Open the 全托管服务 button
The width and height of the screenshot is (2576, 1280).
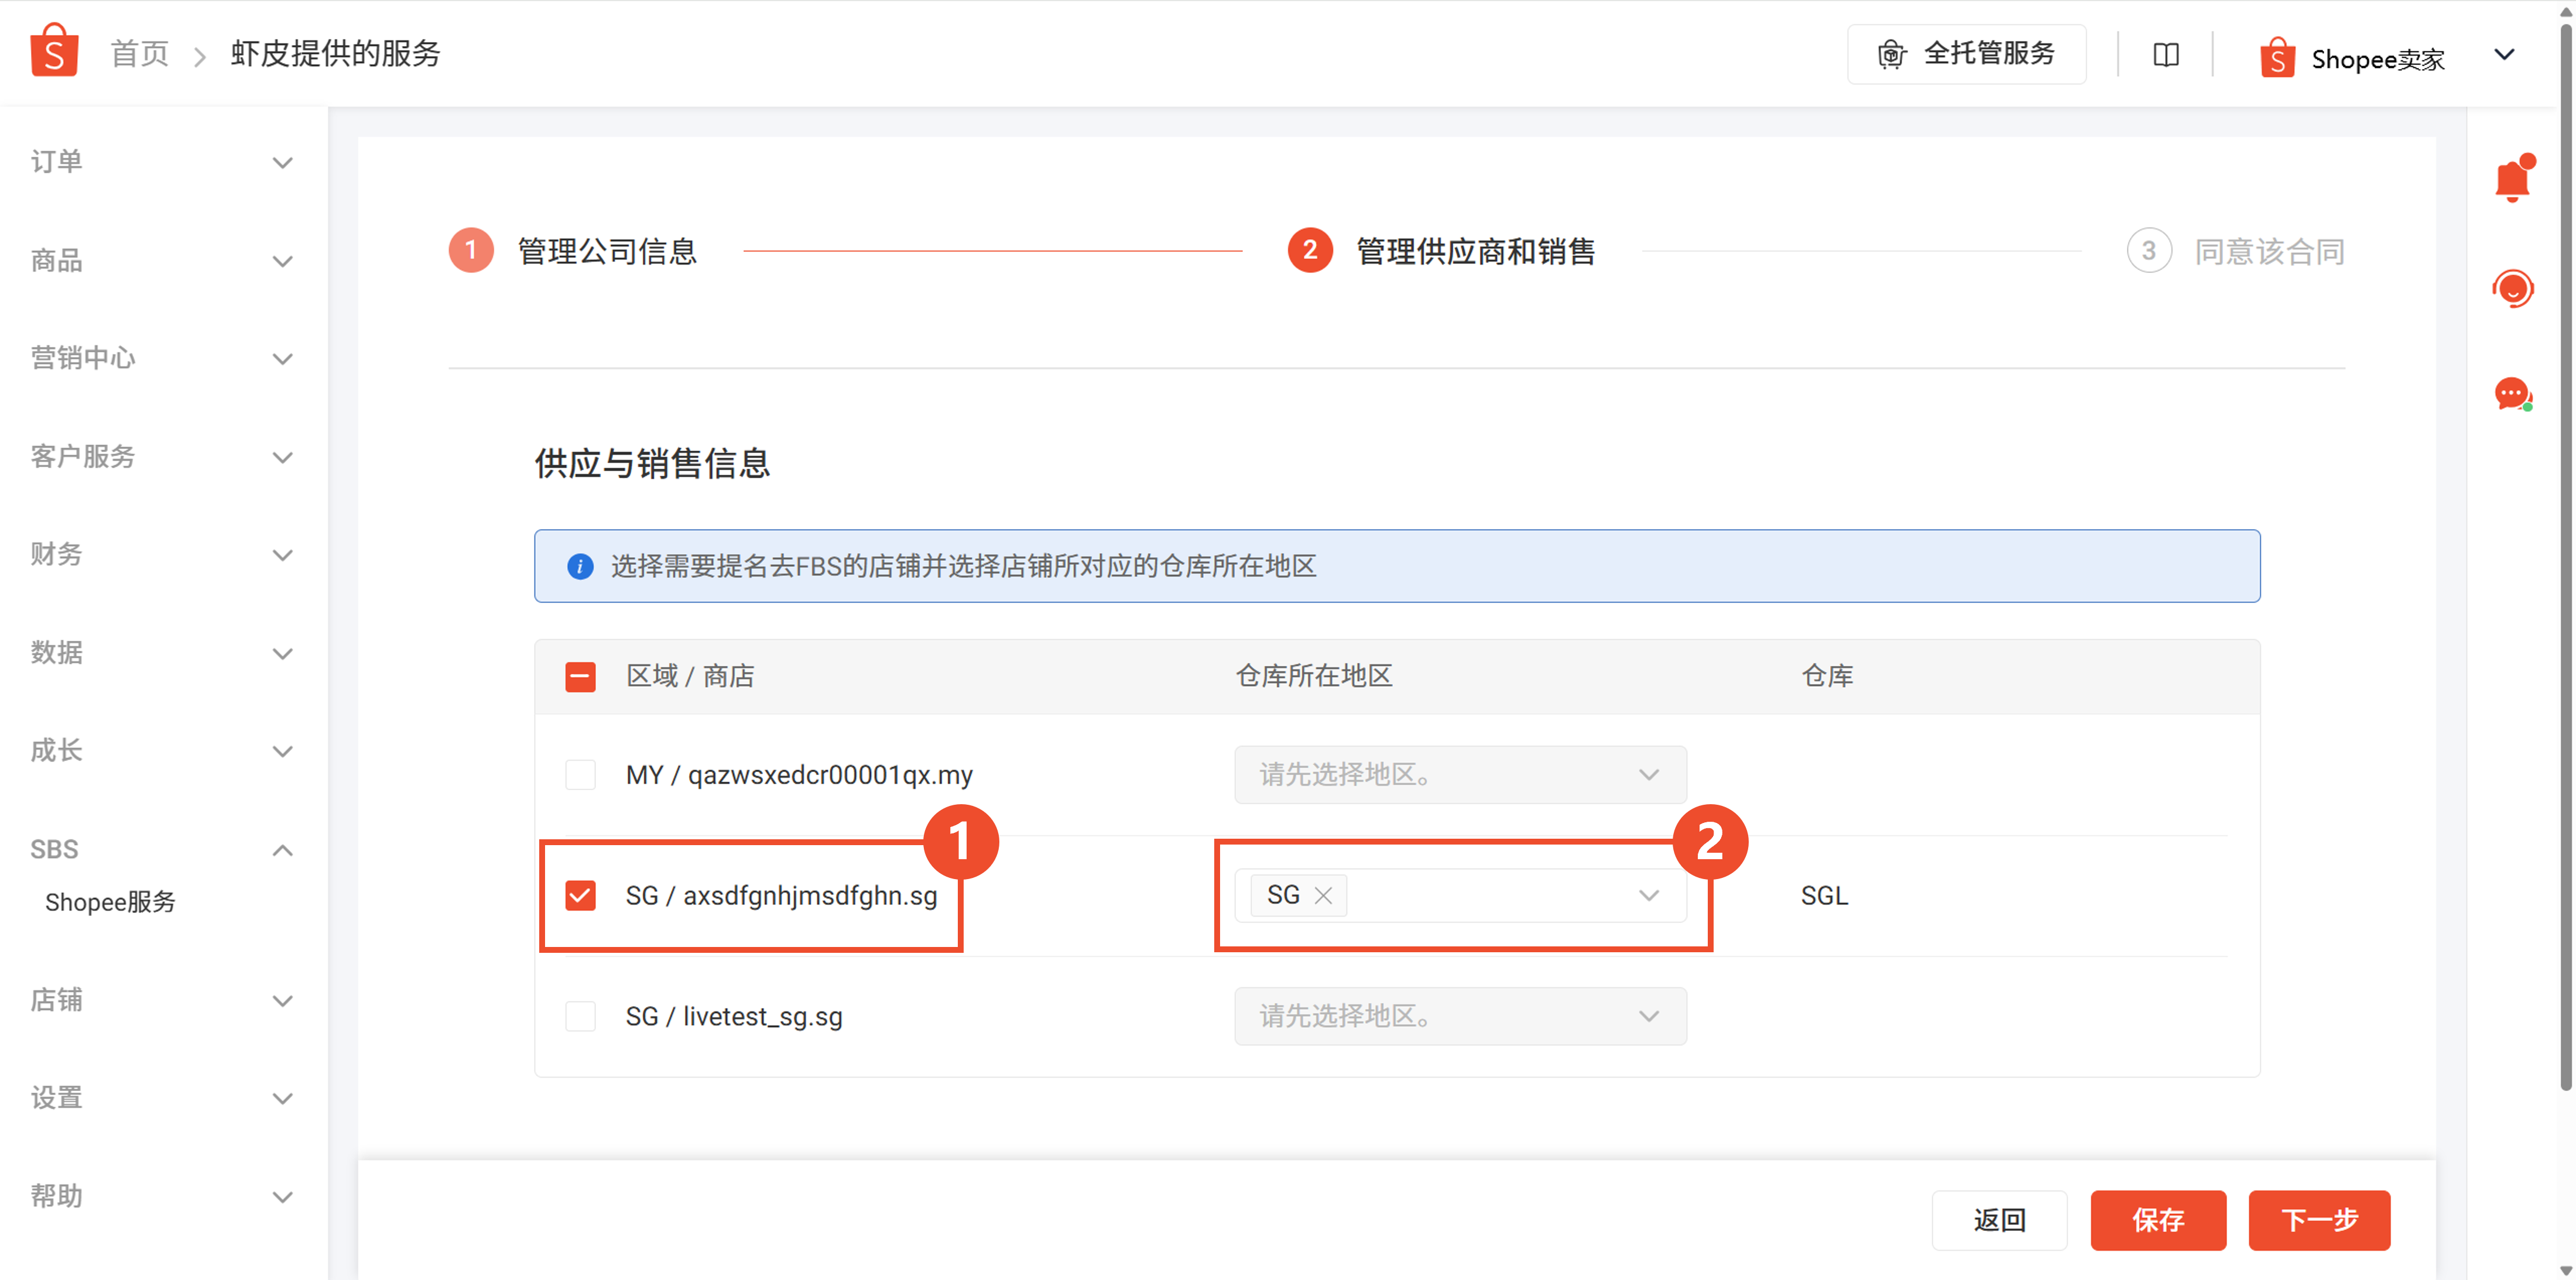click(1966, 54)
